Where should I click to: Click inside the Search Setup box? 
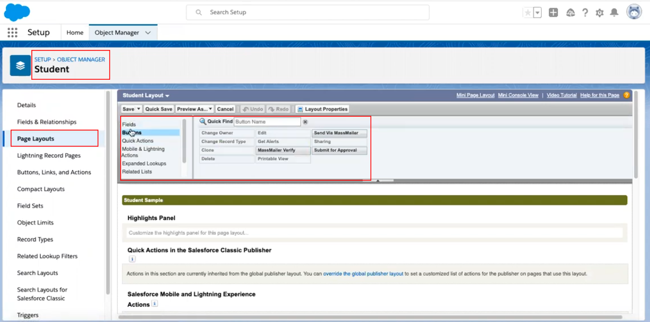pyautogui.click(x=307, y=12)
